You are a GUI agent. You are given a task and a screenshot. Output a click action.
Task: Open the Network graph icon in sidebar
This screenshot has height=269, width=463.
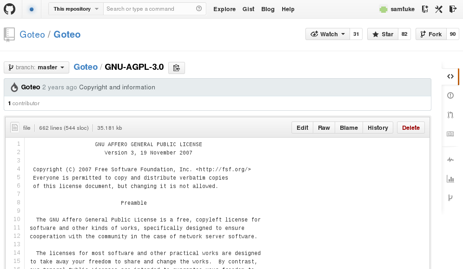click(450, 197)
